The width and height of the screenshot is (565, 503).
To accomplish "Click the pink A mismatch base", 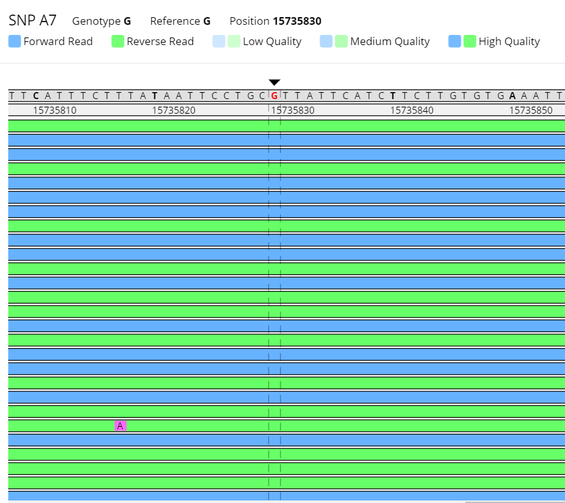I will pos(121,426).
